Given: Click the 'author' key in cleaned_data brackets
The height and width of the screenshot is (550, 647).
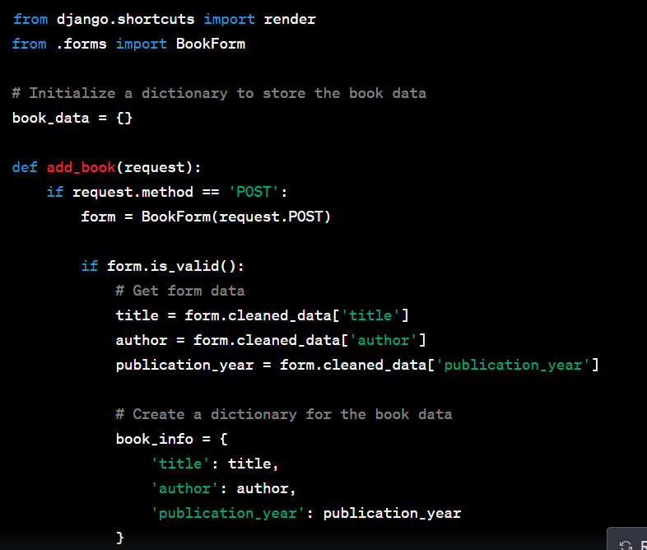Looking at the screenshot, I should [388, 340].
